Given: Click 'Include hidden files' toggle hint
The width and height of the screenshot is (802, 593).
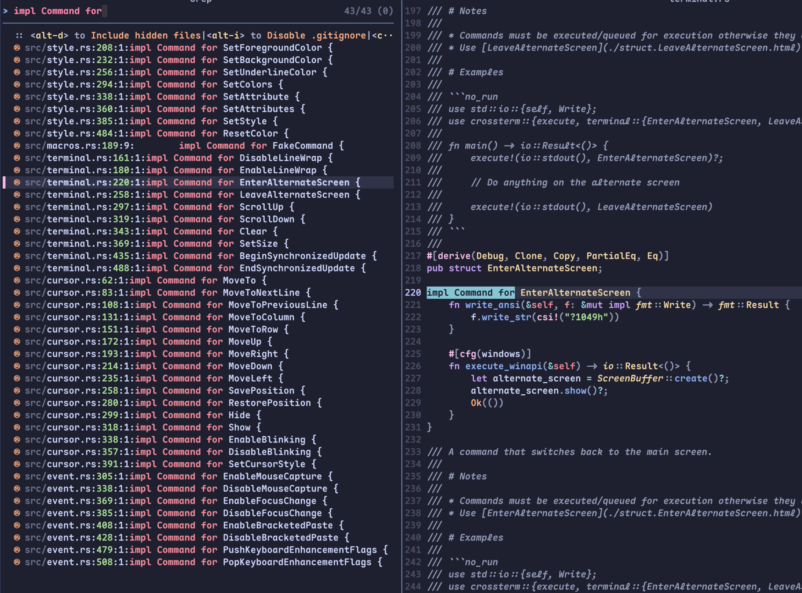Looking at the screenshot, I should 145,36.
